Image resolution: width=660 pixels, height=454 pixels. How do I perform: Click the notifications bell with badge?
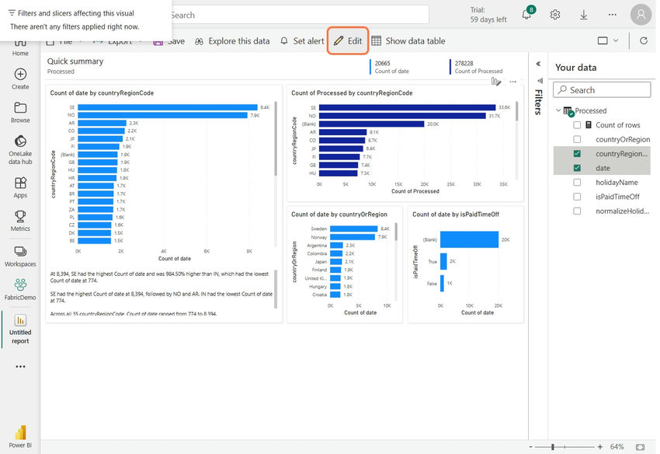(526, 15)
